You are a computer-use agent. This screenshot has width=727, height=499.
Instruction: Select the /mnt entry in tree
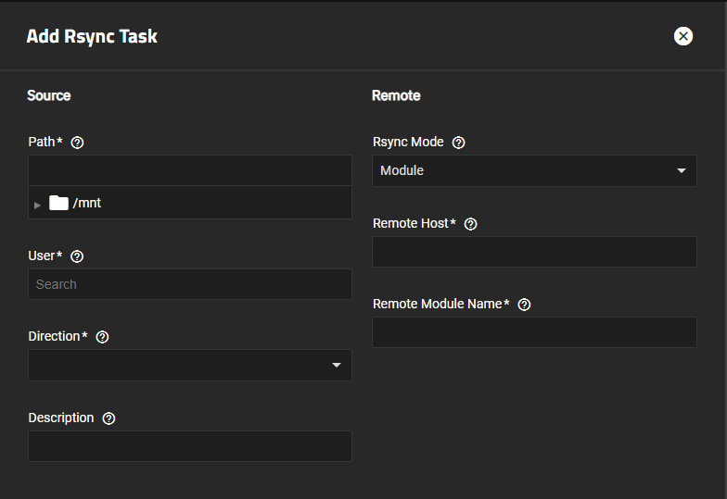coord(87,203)
